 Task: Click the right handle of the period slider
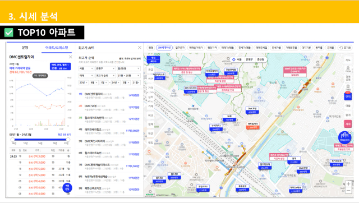[68, 140]
